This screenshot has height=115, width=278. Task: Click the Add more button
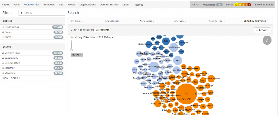[77, 55]
